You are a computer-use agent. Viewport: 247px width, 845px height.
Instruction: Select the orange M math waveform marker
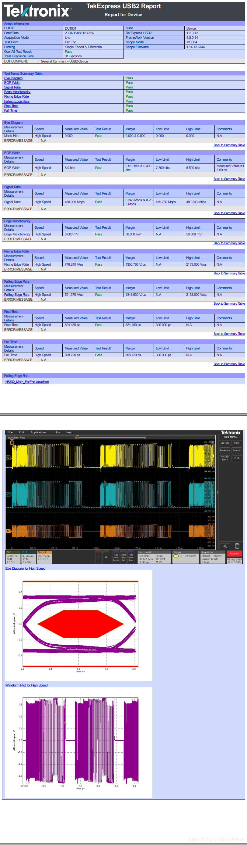point(9,531)
